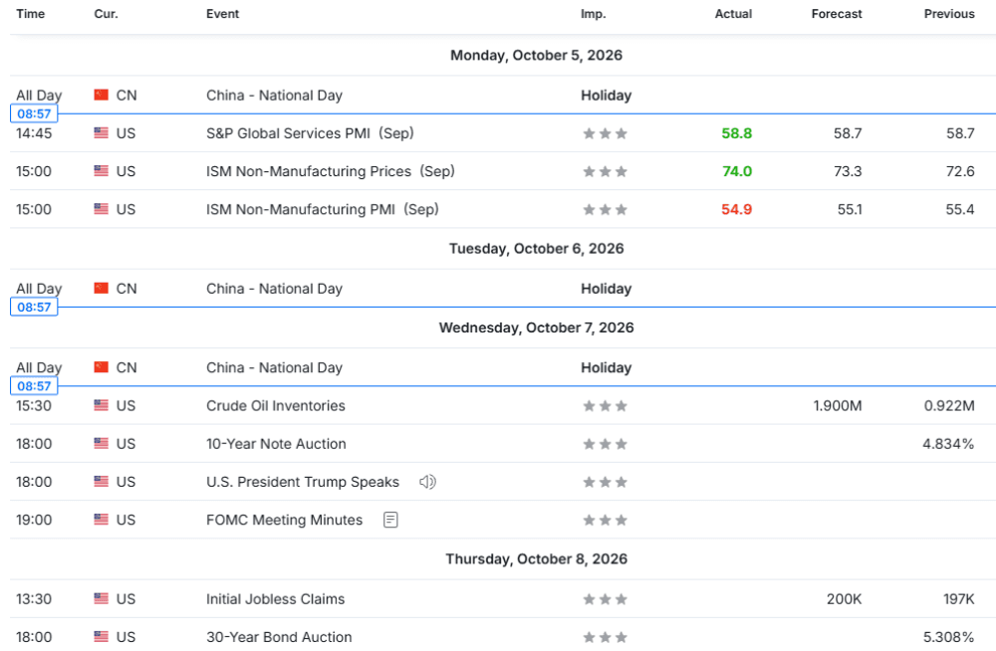The image size is (996, 651).
Task: Click forecast value 1.900M
Action: click(x=838, y=406)
